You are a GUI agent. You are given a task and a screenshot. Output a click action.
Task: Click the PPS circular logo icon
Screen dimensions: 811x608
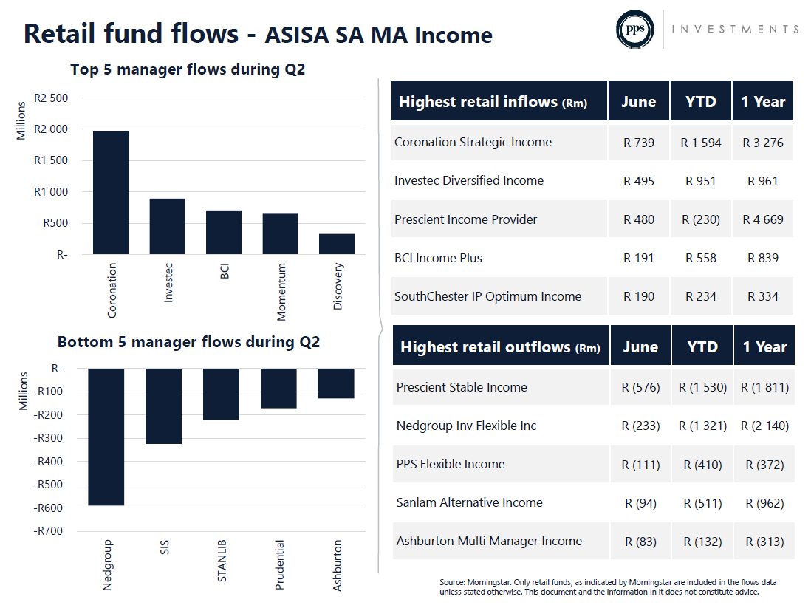(x=634, y=30)
